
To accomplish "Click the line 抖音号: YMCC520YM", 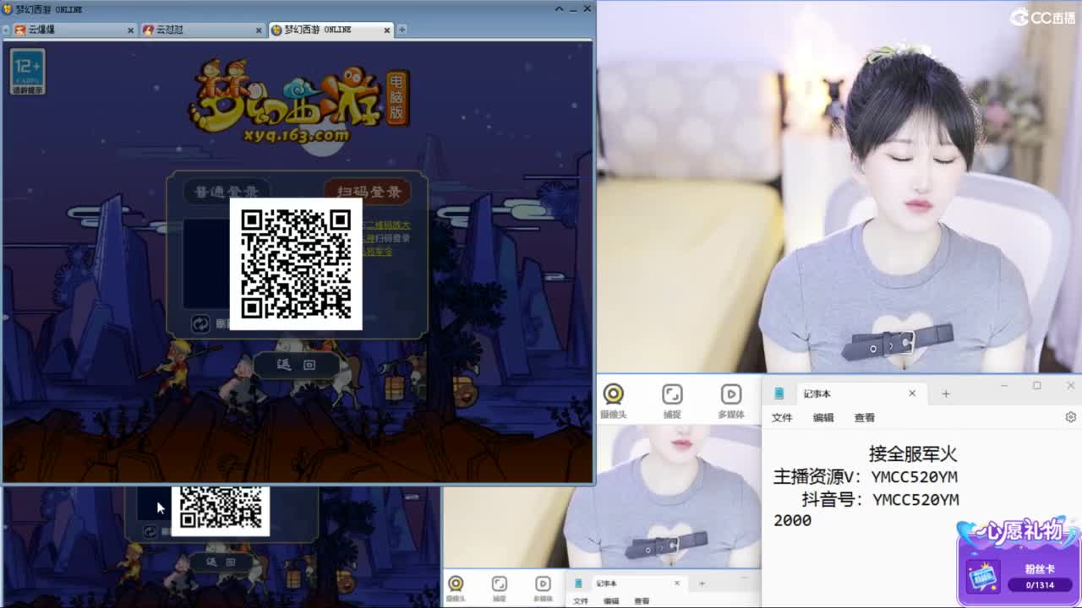I will click(x=880, y=500).
